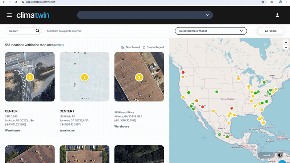Open the bottom-right dark forest thumbnail

tap(139, 154)
